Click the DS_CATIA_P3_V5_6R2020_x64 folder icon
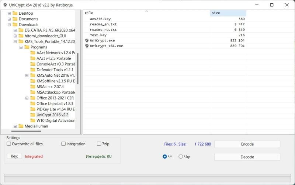Image resolution: width=295 pixels, height=185 pixels. [21, 30]
